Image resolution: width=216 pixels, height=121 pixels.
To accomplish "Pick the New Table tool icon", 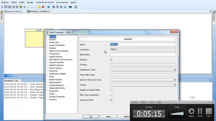I will point(6,7).
